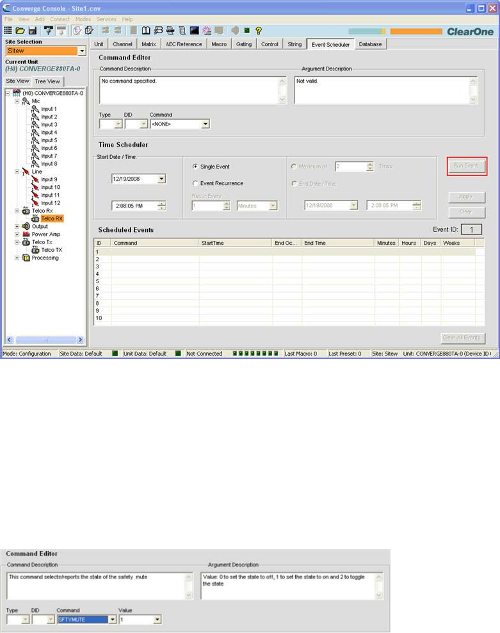The image size is (500, 633).
Task: Click the dark console screen toolbar icon
Action: pyautogui.click(x=195, y=30)
